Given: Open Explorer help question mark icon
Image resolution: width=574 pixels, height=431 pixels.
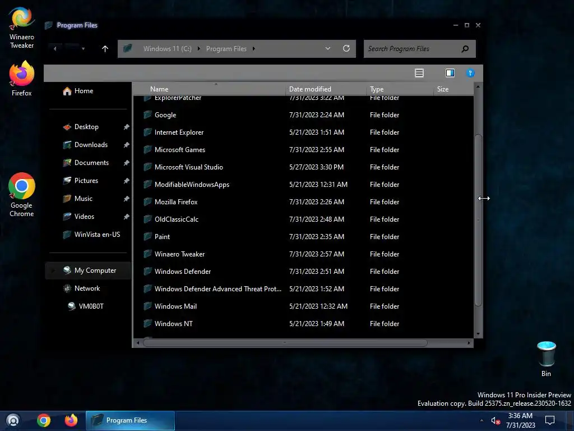Looking at the screenshot, I should click(470, 73).
